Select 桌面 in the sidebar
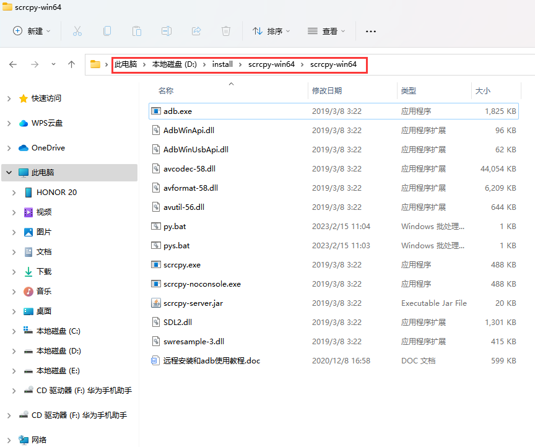The width and height of the screenshot is (535, 447). 44,311
